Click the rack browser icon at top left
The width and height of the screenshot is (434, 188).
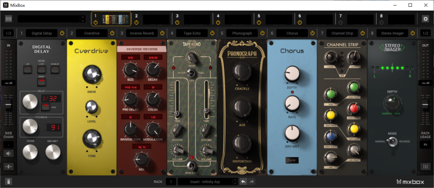tap(9, 19)
